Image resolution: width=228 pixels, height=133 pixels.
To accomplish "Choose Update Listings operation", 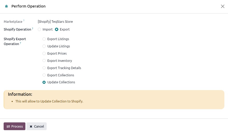I will pos(44,46).
